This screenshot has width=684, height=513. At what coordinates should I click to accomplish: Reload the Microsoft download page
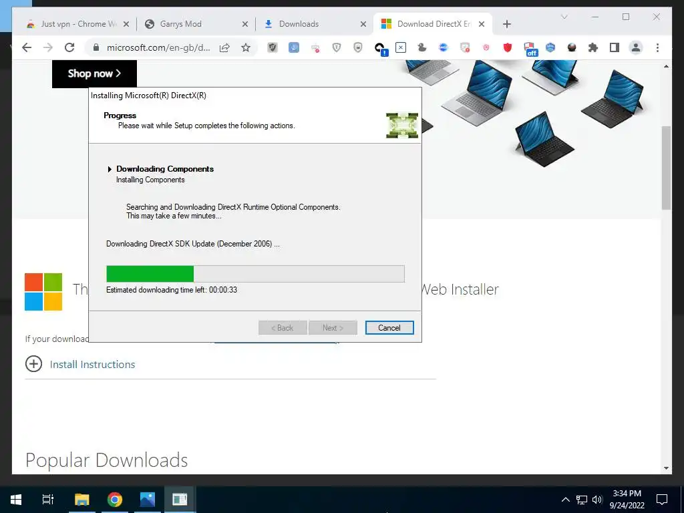[x=69, y=47]
